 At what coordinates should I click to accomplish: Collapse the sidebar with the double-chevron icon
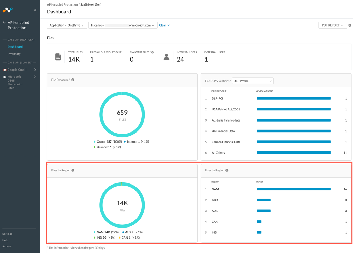(x=35, y=10)
